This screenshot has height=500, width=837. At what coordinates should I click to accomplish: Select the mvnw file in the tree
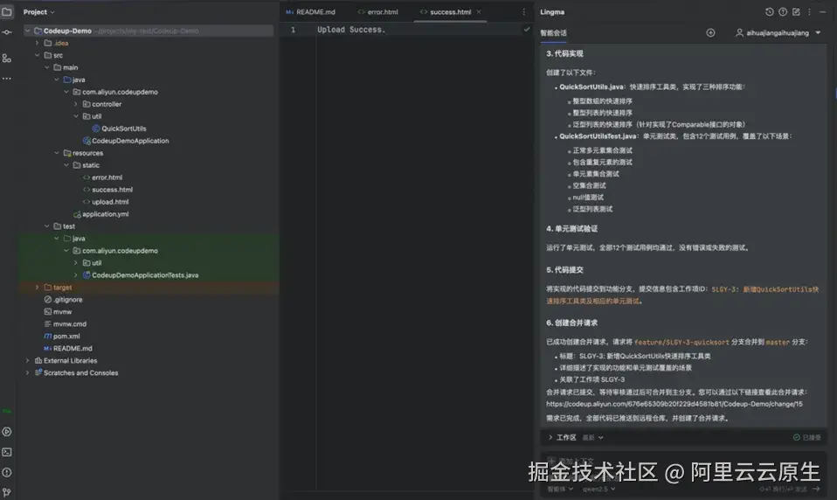point(62,311)
